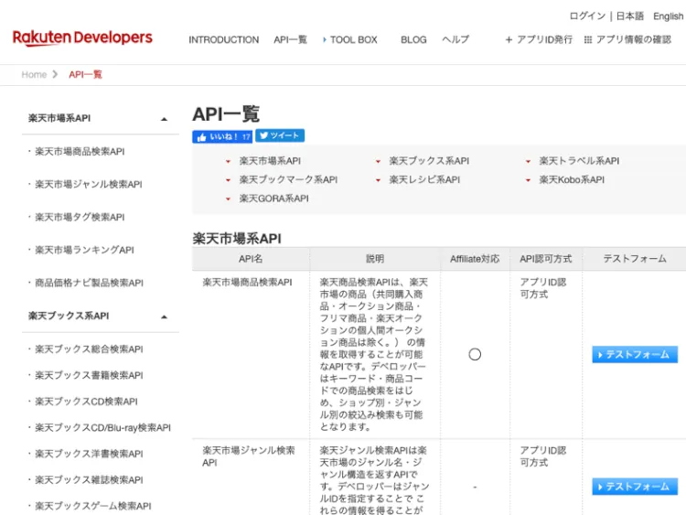Click the Affiliate対応 column header
Screen dimensions: 686x515
pyautogui.click(x=475, y=259)
